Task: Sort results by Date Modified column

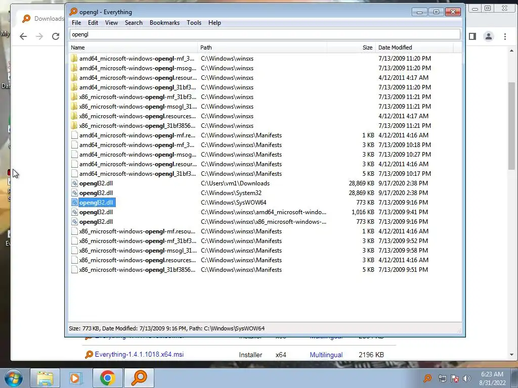Action: 414,47
